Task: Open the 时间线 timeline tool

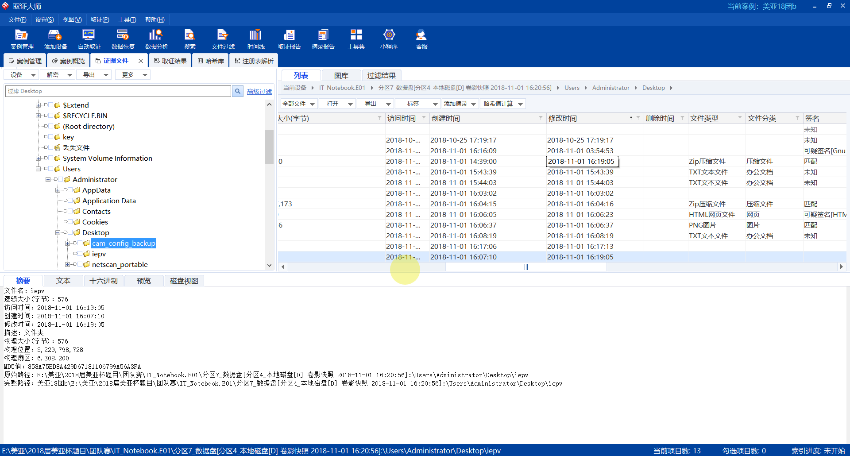Action: [x=256, y=39]
